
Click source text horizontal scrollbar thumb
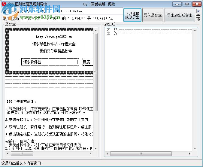point(22,154)
